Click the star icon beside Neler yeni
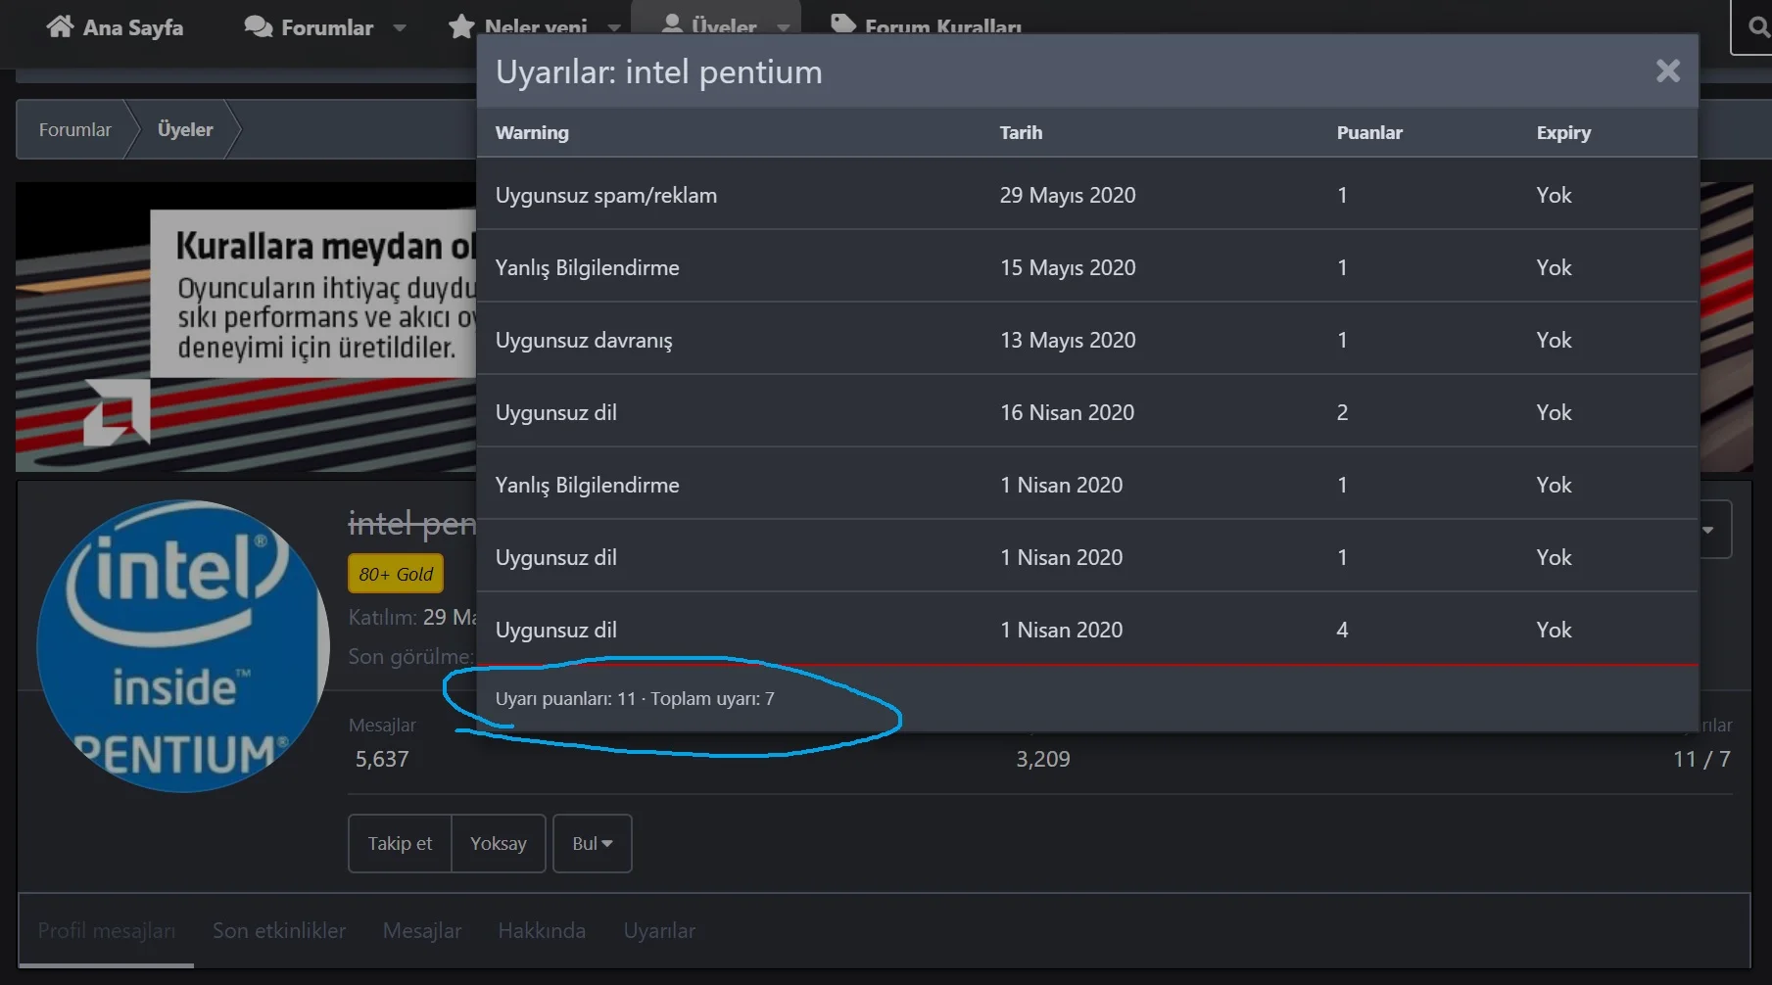 tap(461, 26)
